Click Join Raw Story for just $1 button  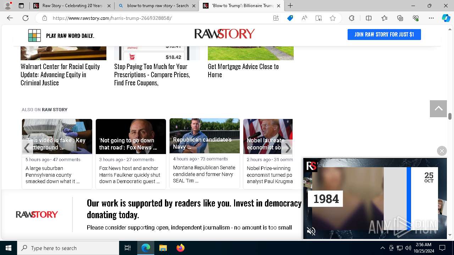click(384, 34)
